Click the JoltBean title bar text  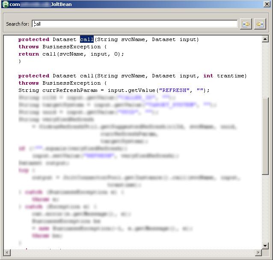point(61,4)
